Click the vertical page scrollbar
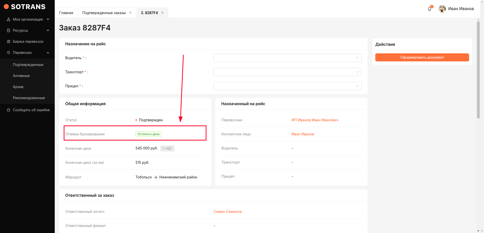The image size is (484, 233). [x=478, y=70]
